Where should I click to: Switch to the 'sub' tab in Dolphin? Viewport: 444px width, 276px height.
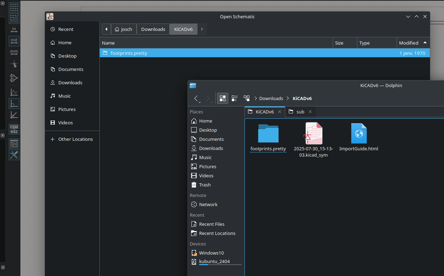point(300,112)
